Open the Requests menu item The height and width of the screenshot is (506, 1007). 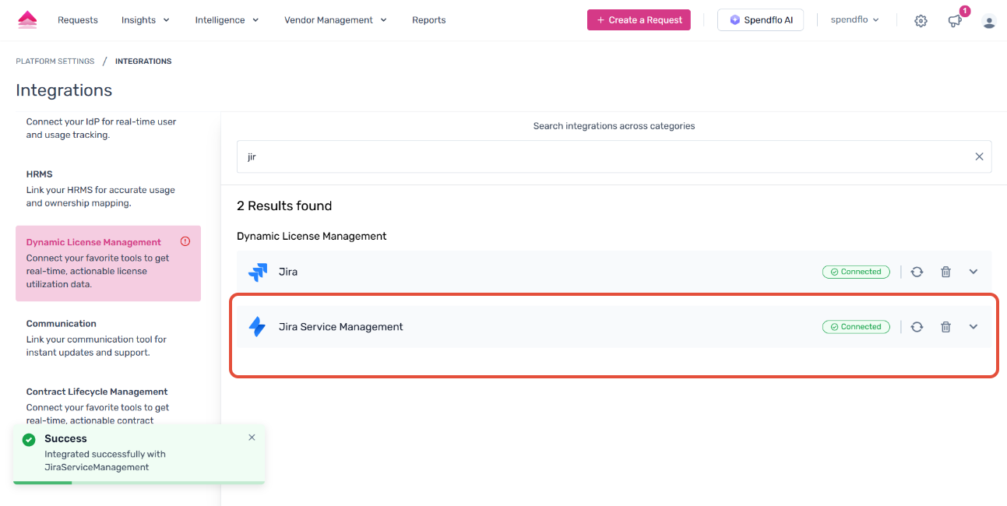[78, 20]
